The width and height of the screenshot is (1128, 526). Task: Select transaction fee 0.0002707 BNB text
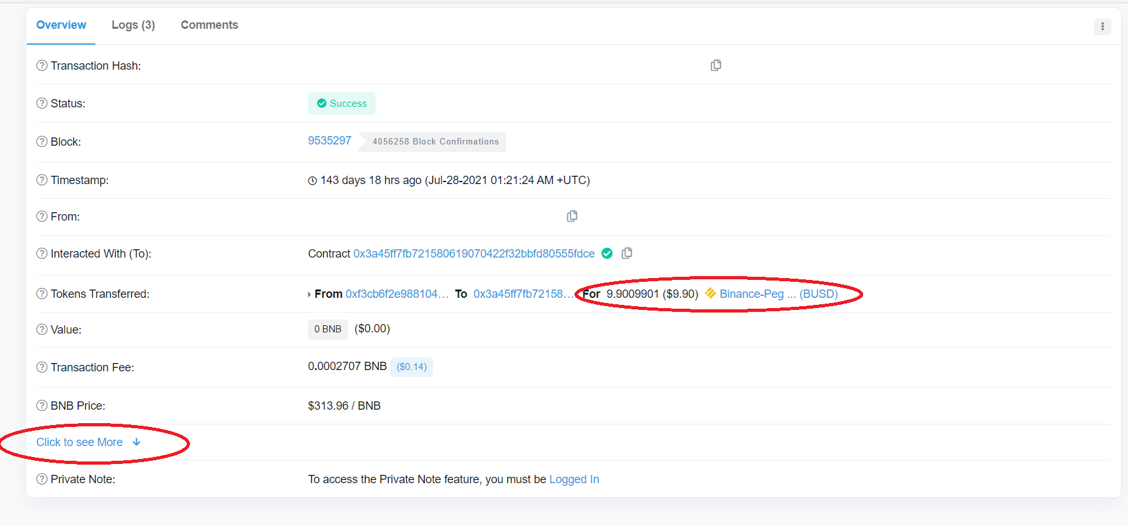347,366
